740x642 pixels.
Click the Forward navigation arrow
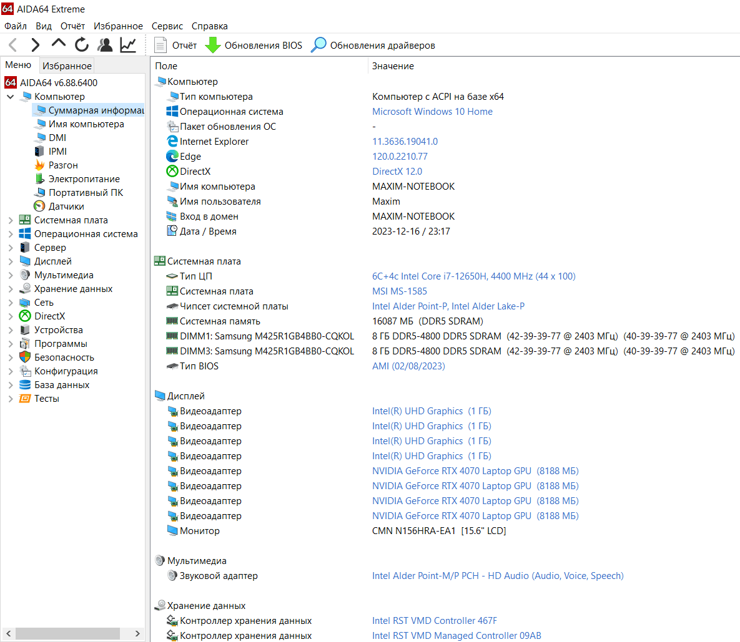point(36,45)
